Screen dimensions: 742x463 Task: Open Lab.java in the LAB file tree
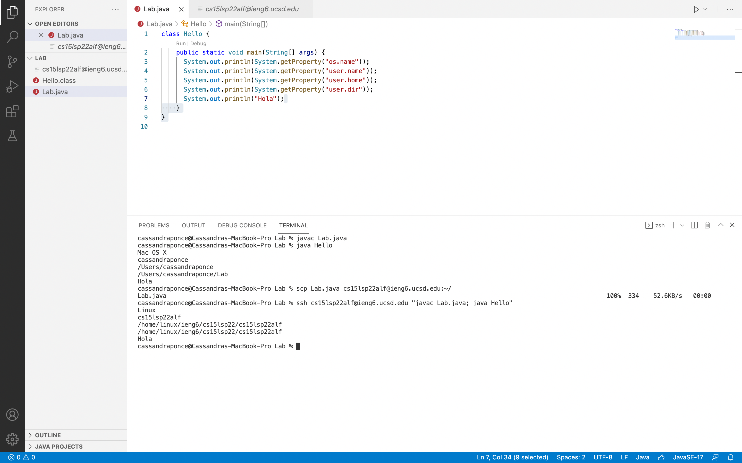click(76, 92)
